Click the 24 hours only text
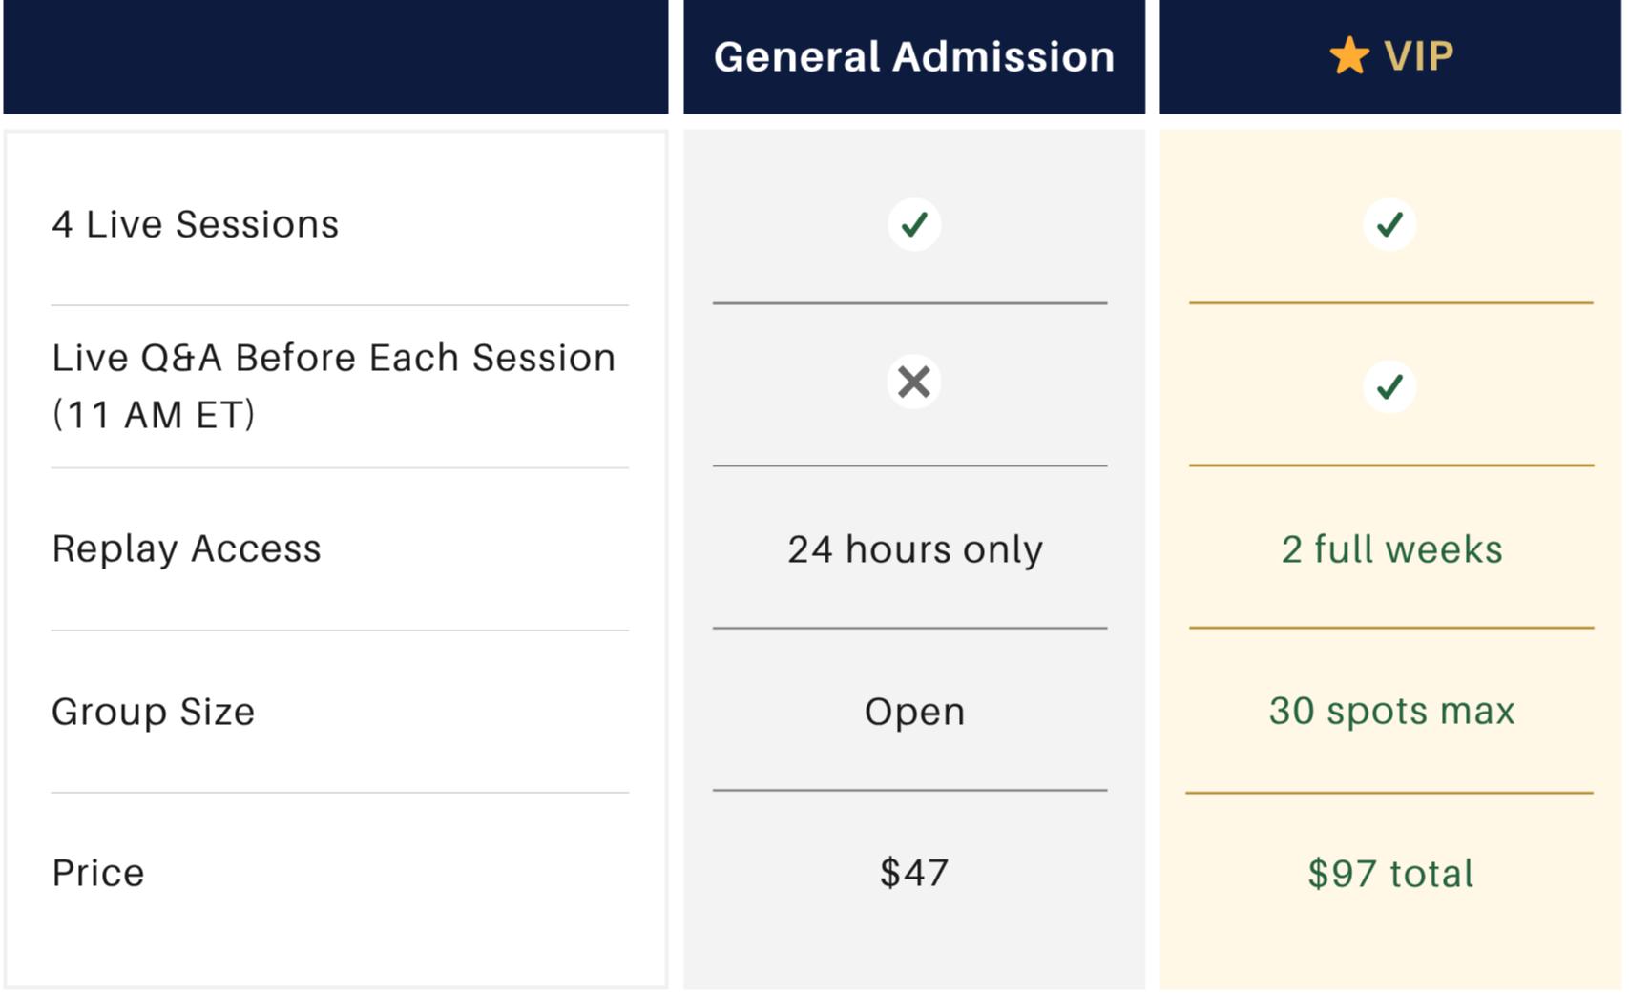 (914, 549)
